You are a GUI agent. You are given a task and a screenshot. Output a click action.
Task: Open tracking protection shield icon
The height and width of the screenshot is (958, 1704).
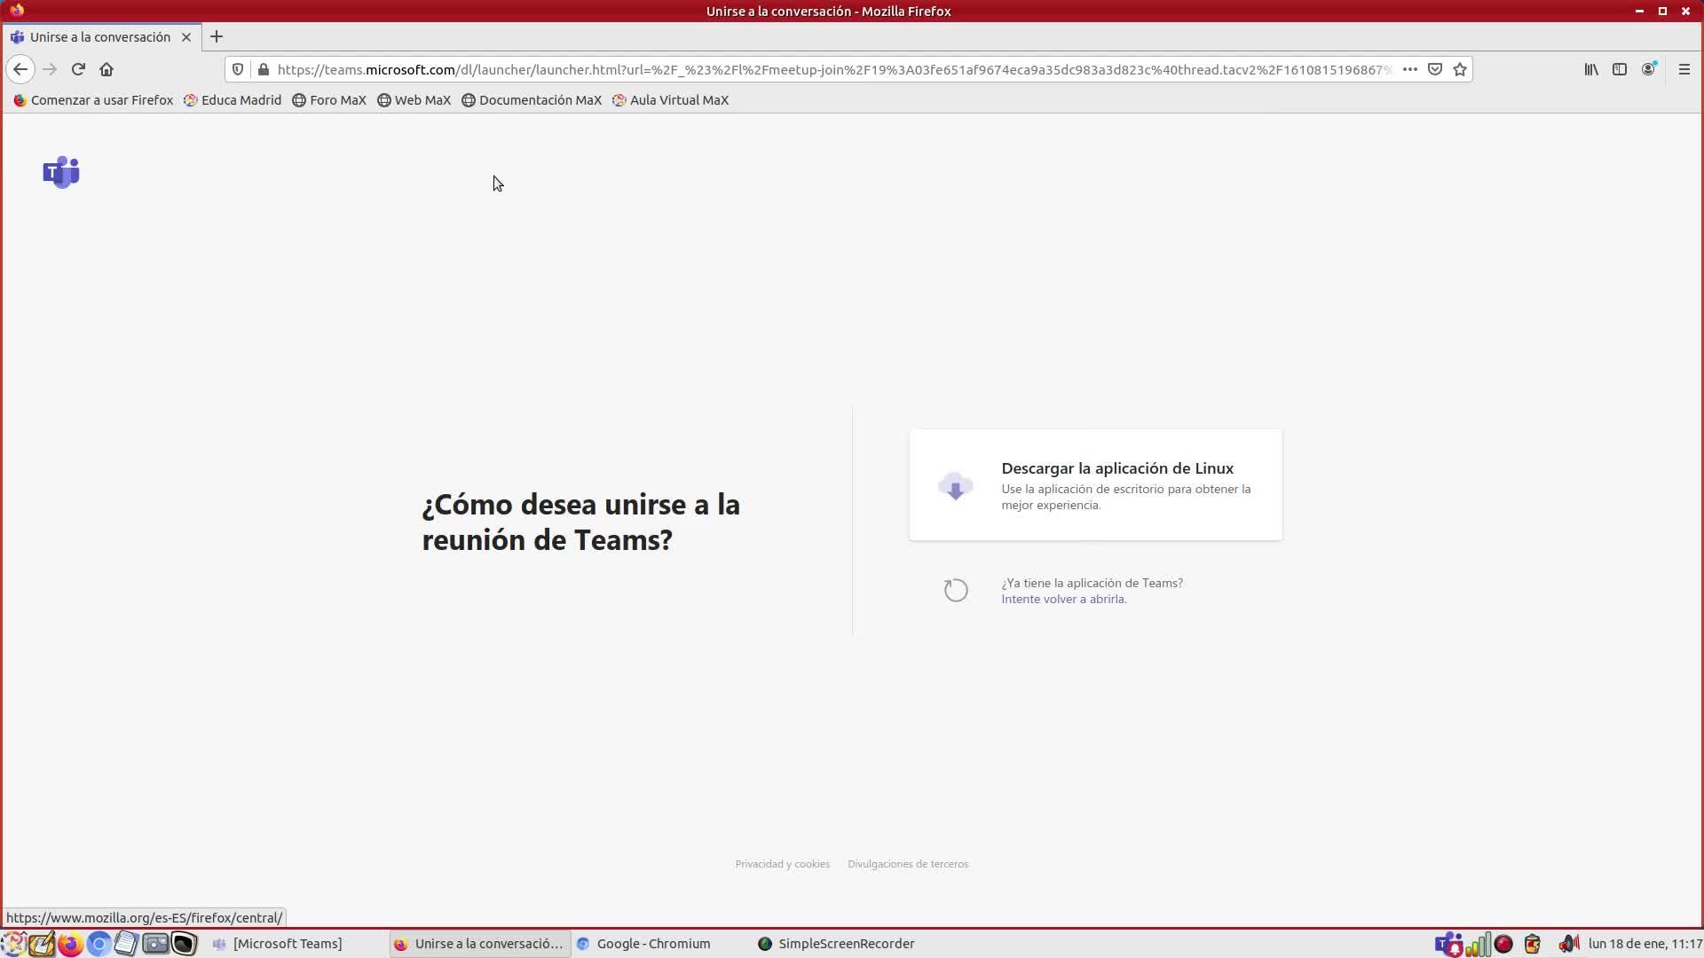pyautogui.click(x=238, y=69)
